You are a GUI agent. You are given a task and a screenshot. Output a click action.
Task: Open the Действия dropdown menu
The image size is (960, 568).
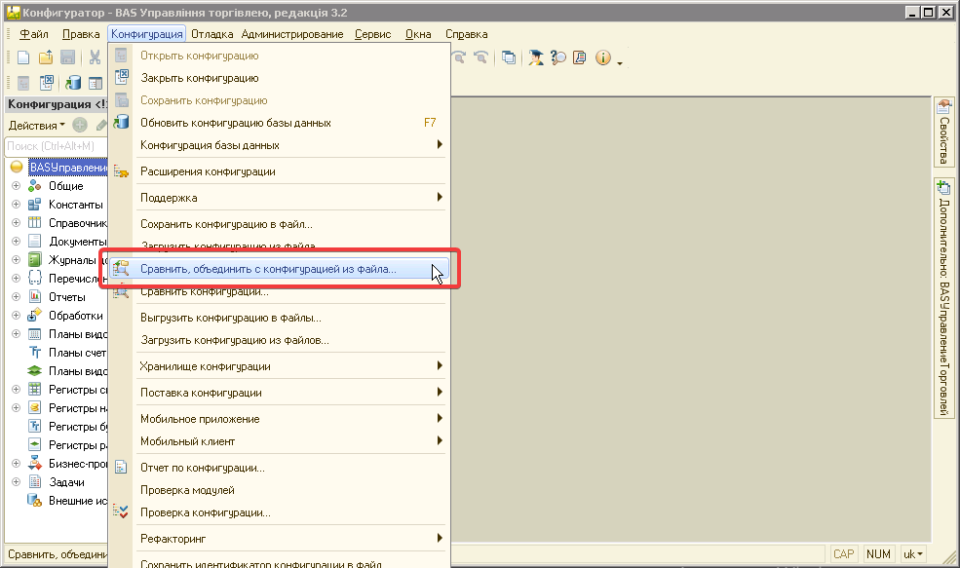[36, 125]
